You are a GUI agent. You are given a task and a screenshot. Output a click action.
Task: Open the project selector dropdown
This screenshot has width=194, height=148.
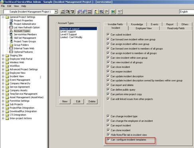tap(56, 12)
